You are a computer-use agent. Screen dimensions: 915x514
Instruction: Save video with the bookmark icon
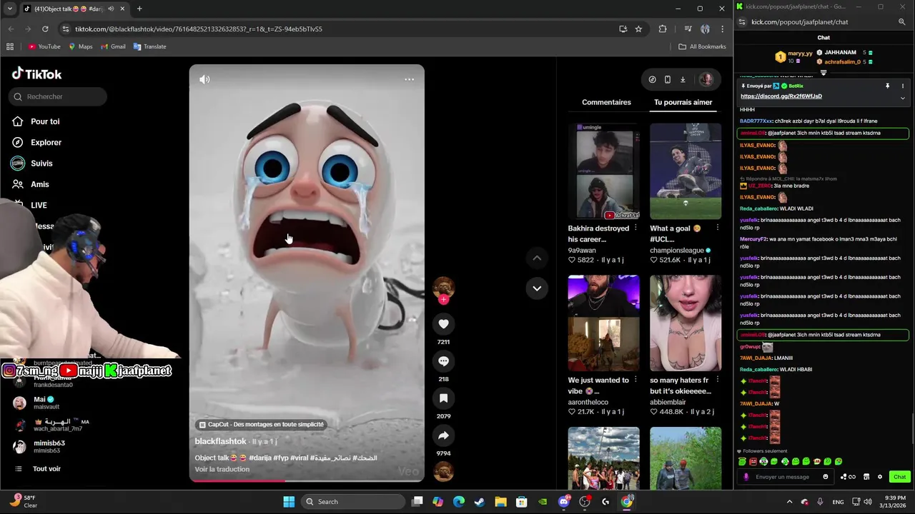443,398
